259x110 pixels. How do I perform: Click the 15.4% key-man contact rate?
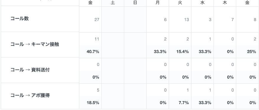tap(182, 52)
